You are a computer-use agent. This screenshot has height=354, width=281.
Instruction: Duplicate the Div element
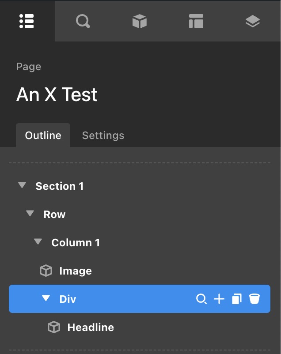tap(237, 299)
